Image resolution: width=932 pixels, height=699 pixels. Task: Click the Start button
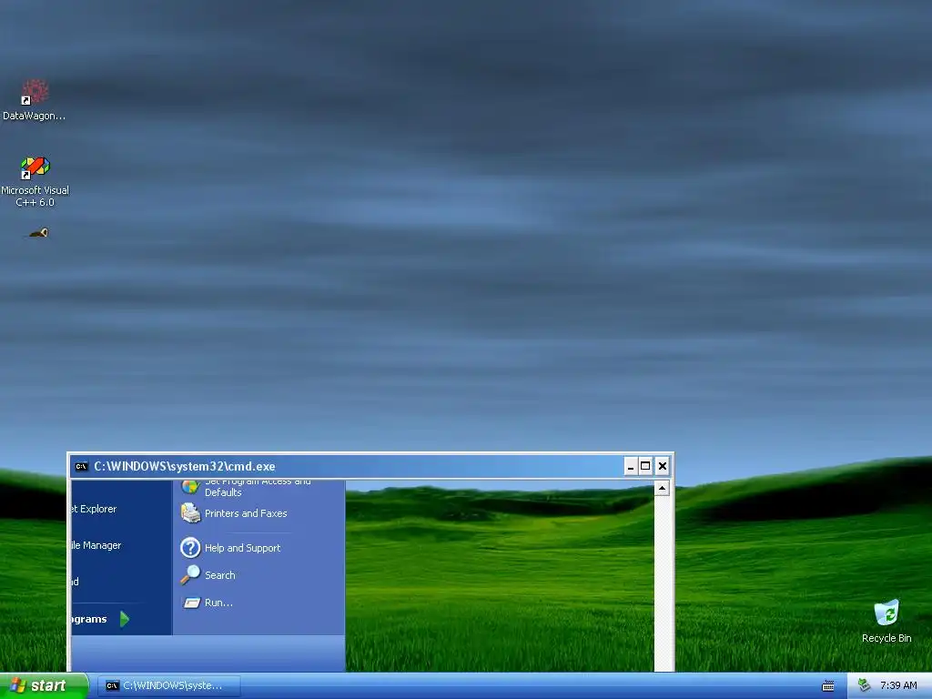point(44,686)
